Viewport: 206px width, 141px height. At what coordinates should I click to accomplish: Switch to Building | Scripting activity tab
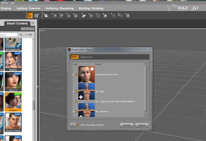point(91,8)
